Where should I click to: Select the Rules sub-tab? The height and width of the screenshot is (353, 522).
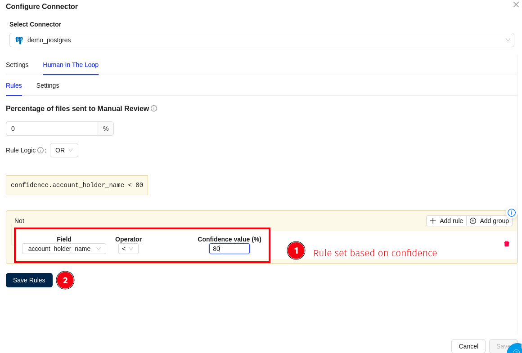click(14, 85)
